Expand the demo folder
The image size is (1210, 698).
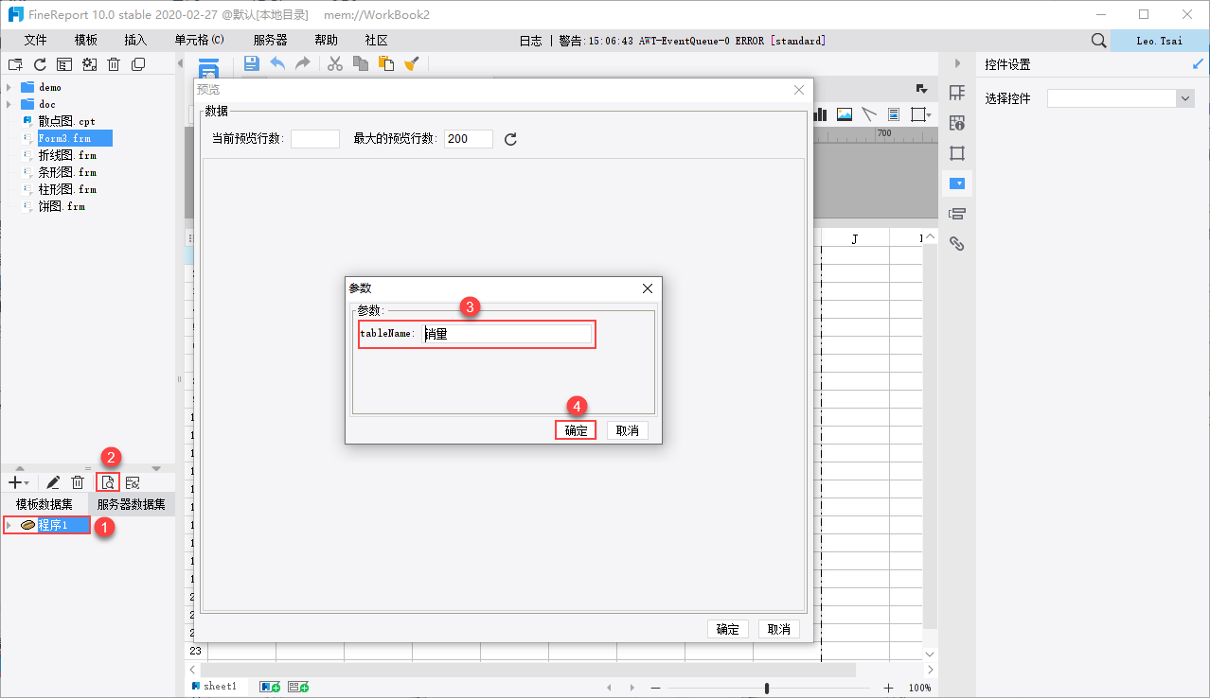(x=9, y=87)
